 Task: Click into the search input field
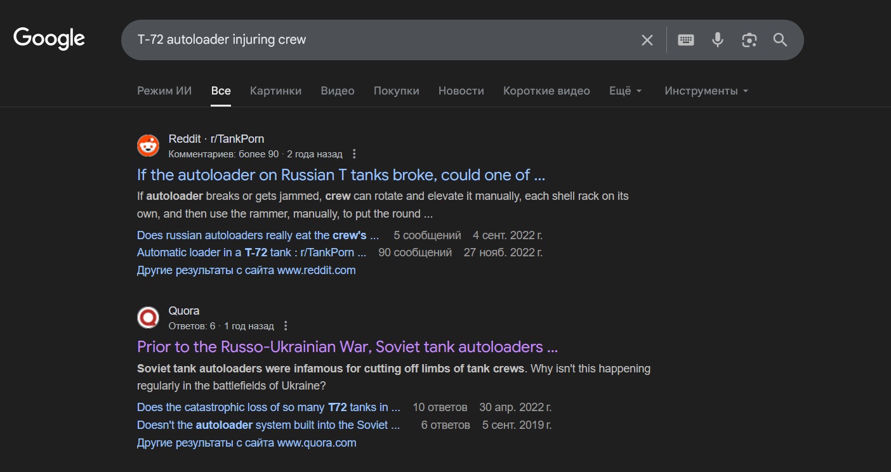click(x=381, y=40)
